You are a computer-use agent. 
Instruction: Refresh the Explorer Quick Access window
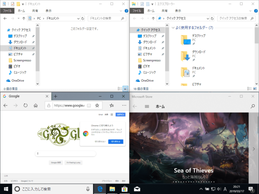[212, 19]
